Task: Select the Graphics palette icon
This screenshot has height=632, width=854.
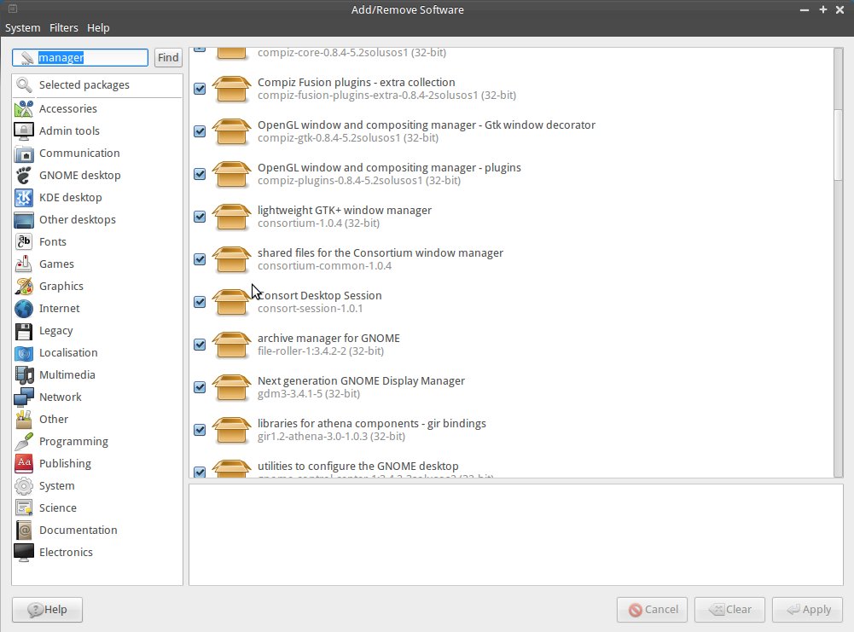Action: pos(24,287)
